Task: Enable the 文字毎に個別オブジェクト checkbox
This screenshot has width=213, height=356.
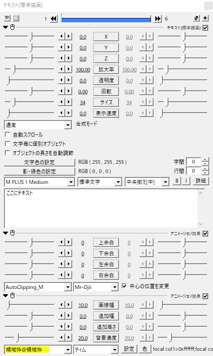Action: 7,144
